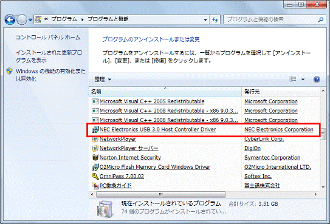Viewport: 330px width, 224px height.
Task: Expand the address bar history dropdown
Action: click(x=205, y=20)
